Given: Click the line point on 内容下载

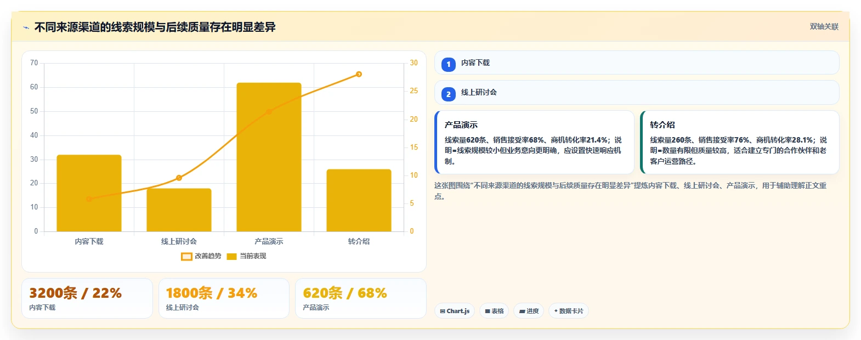Looking at the screenshot, I should (x=89, y=199).
